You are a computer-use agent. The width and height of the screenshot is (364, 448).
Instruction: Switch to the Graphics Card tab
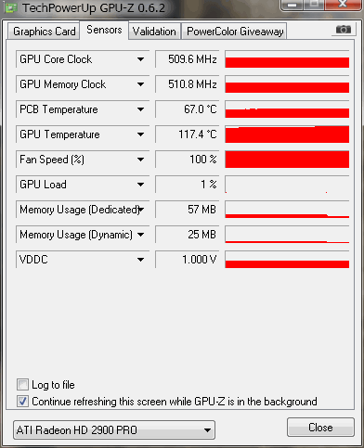coord(44,32)
